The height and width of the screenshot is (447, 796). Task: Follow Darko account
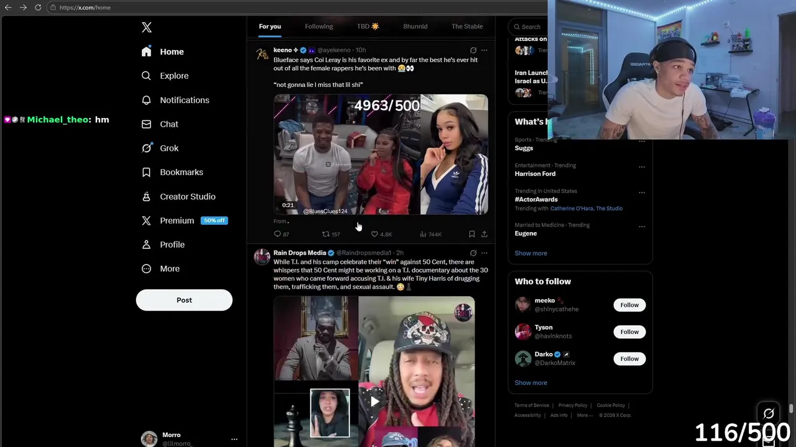coord(629,359)
